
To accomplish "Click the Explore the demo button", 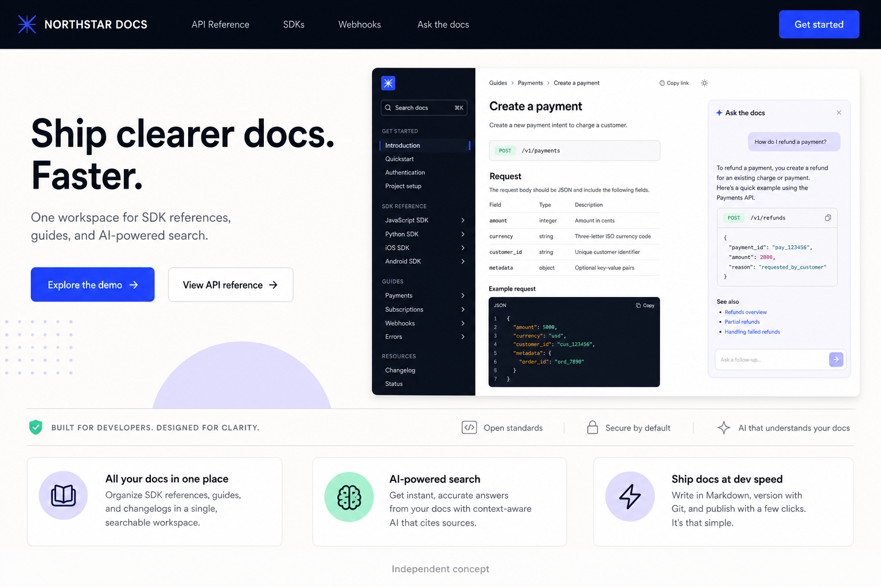I will point(92,284).
